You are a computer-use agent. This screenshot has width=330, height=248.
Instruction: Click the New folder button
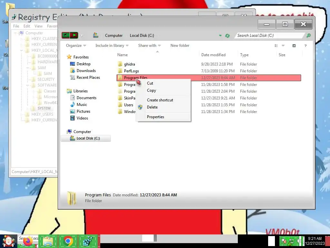pyautogui.click(x=180, y=46)
